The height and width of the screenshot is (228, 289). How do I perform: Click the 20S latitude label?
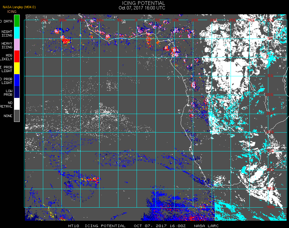point(270,132)
